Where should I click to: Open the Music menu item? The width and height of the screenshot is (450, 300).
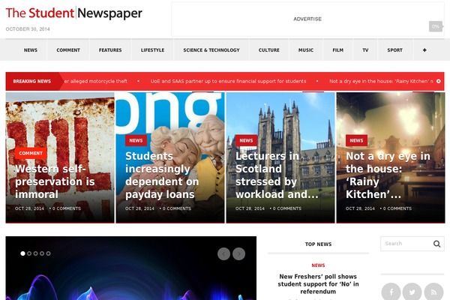306,50
